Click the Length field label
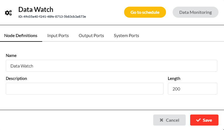The image size is (224, 130). click(x=174, y=79)
